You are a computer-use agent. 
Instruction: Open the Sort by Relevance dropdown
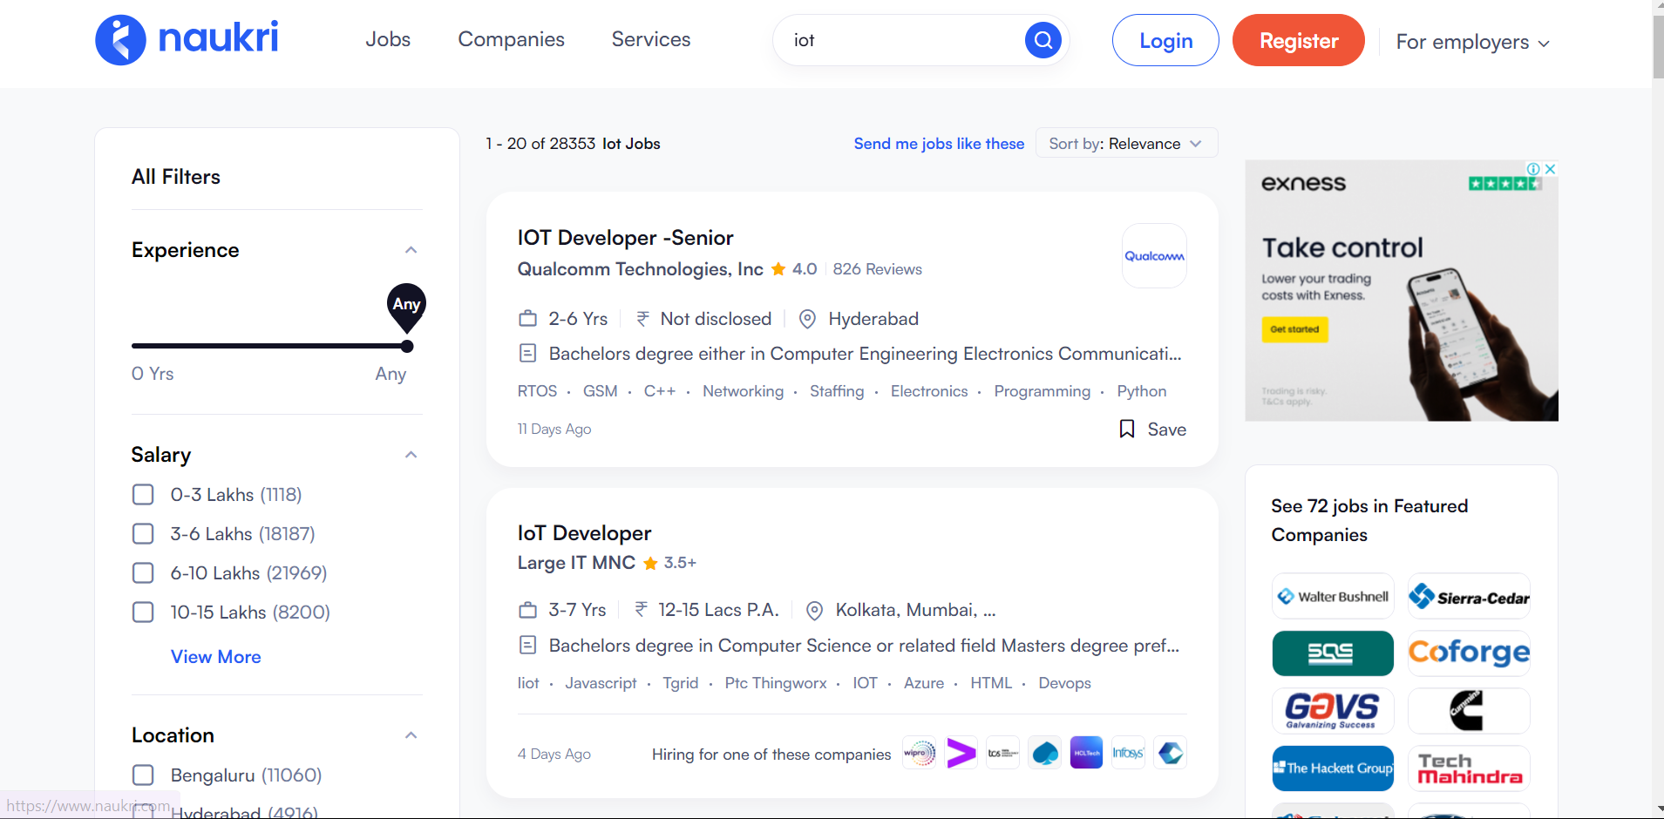pyautogui.click(x=1126, y=144)
